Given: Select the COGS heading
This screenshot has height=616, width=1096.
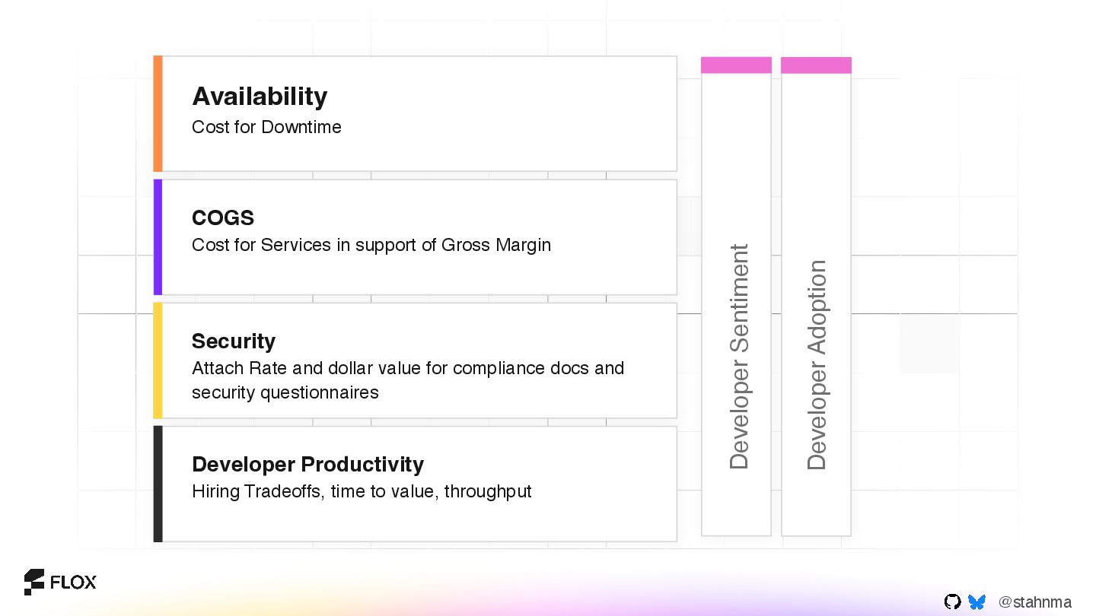Looking at the screenshot, I should [222, 218].
